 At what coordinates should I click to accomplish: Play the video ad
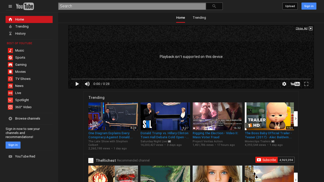pos(77,84)
